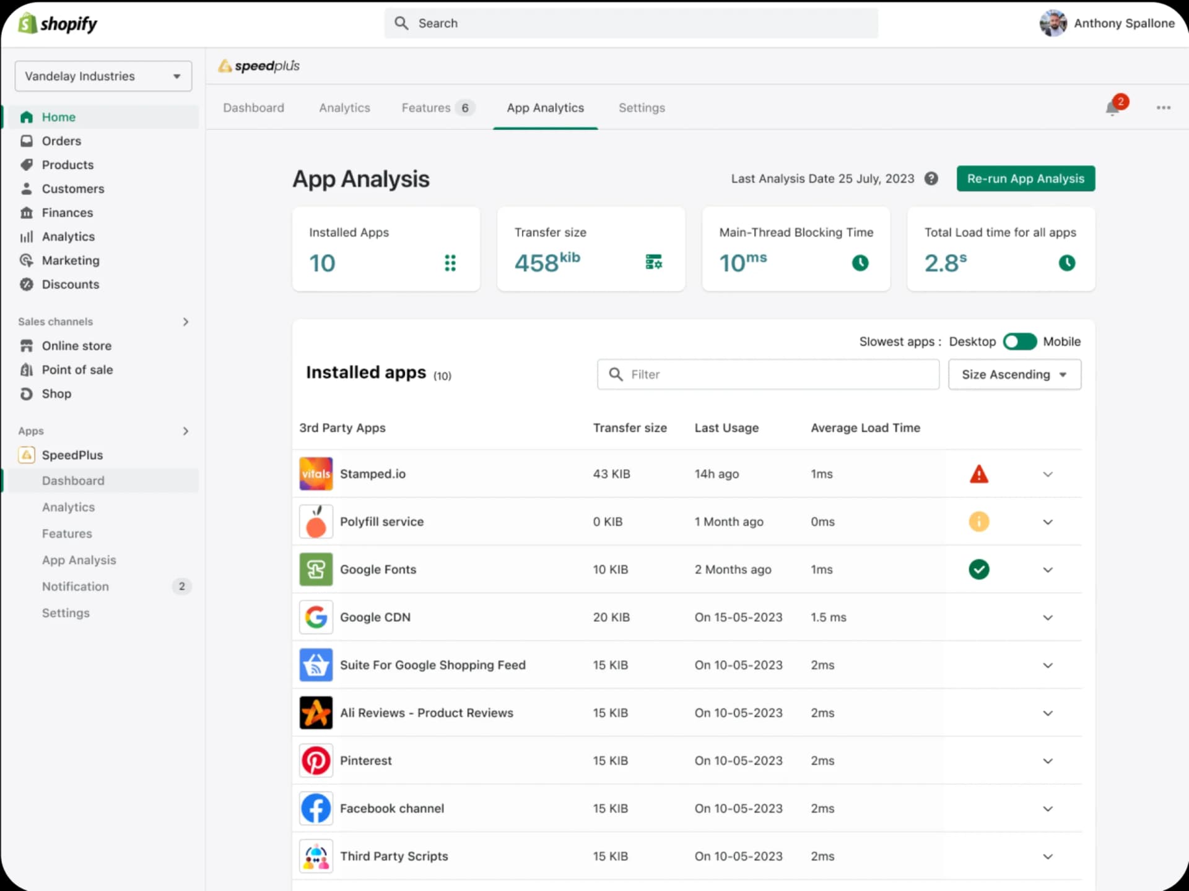Click the Installed Apps grid icon
Viewport: 1189px width, 891px height.
pos(450,263)
